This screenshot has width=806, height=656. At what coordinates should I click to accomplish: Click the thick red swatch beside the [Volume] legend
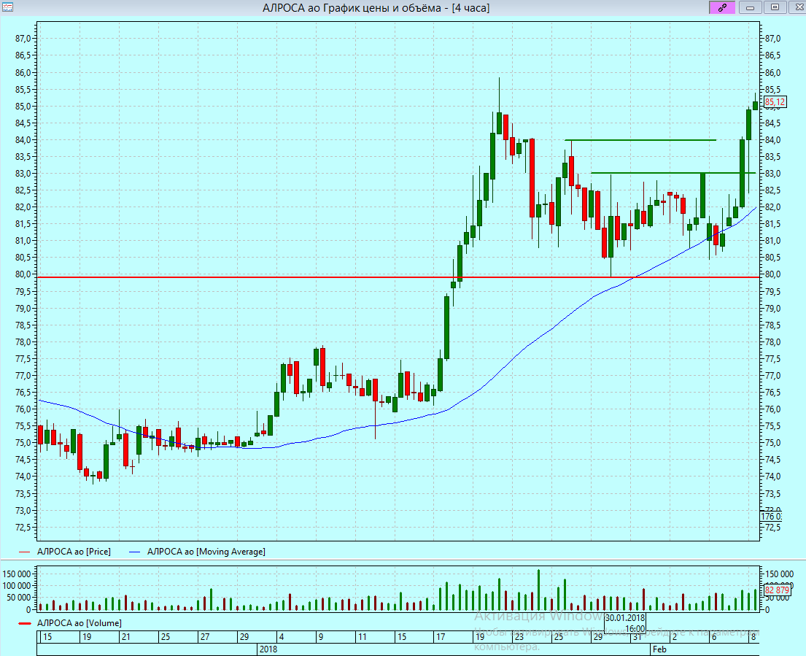click(x=25, y=624)
